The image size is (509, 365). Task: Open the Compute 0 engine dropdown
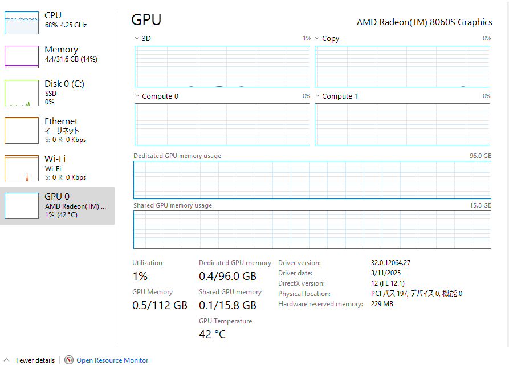[137, 96]
